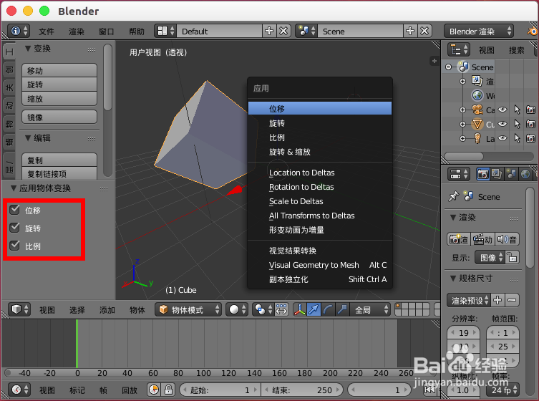Toggle the timeline lock icon
Screen dimensions: 539x401
pyautogui.click(x=168, y=390)
